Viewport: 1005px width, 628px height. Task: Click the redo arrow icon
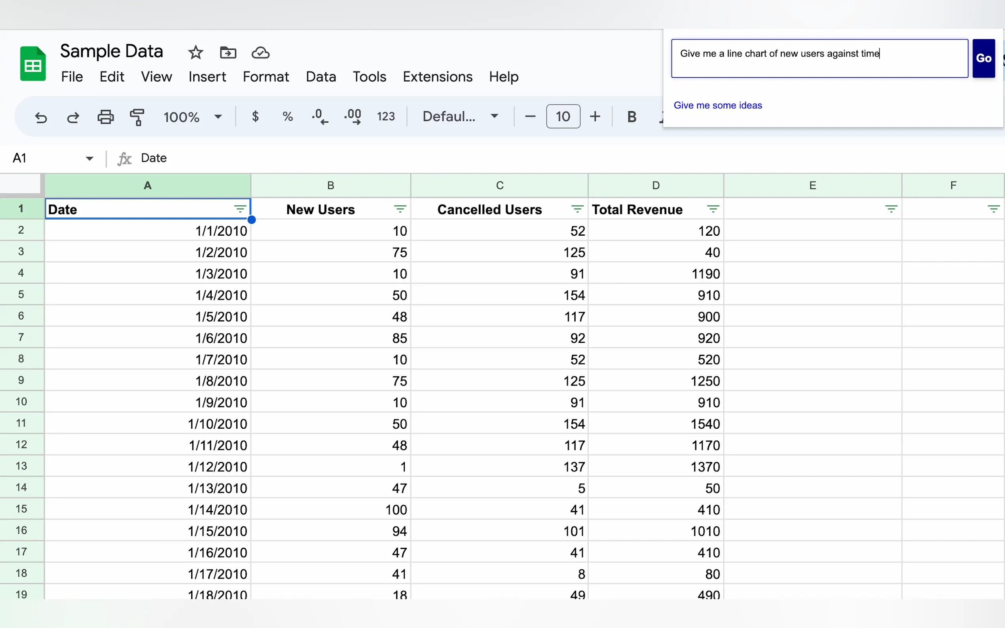point(73,117)
